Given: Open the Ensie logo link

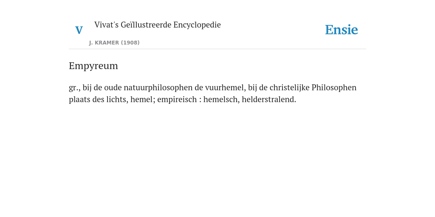Looking at the screenshot, I should tap(342, 30).
